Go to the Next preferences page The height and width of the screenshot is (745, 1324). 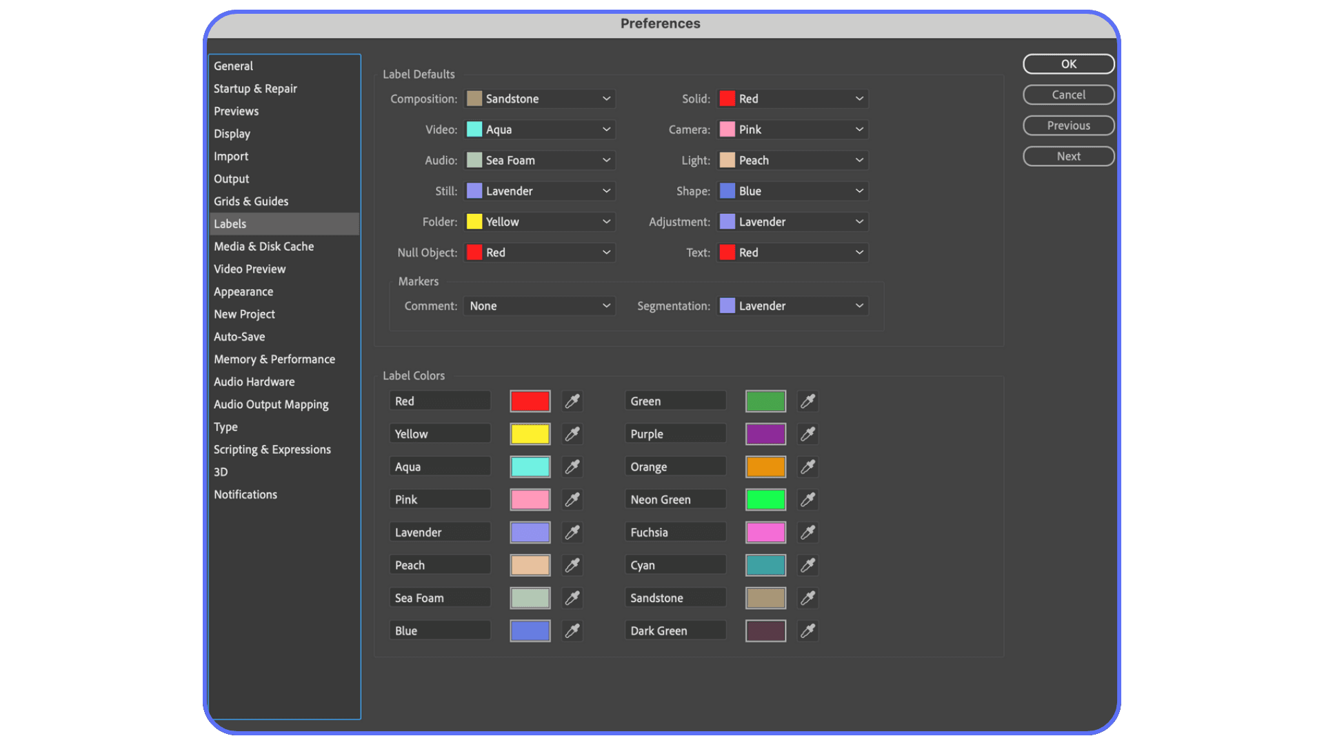click(x=1068, y=156)
